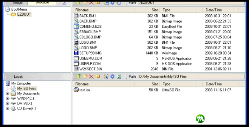Select the LOGO.BMP file name
Viewport: 249px width, 127px height.
pyautogui.click(x=88, y=48)
